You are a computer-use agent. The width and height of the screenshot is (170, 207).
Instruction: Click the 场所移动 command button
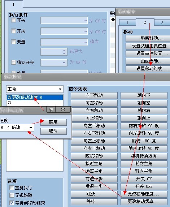[148, 38]
